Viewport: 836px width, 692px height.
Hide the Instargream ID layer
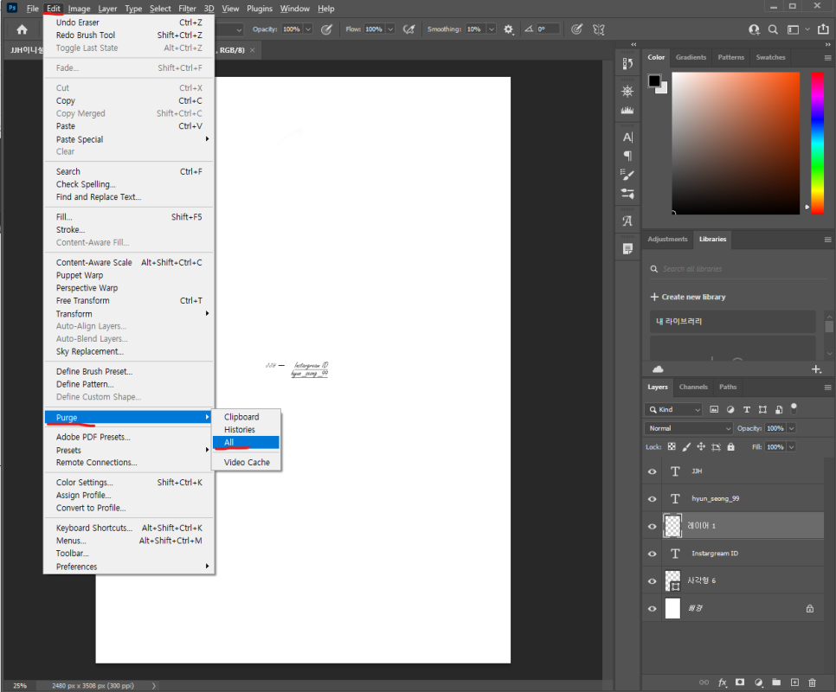click(x=652, y=554)
